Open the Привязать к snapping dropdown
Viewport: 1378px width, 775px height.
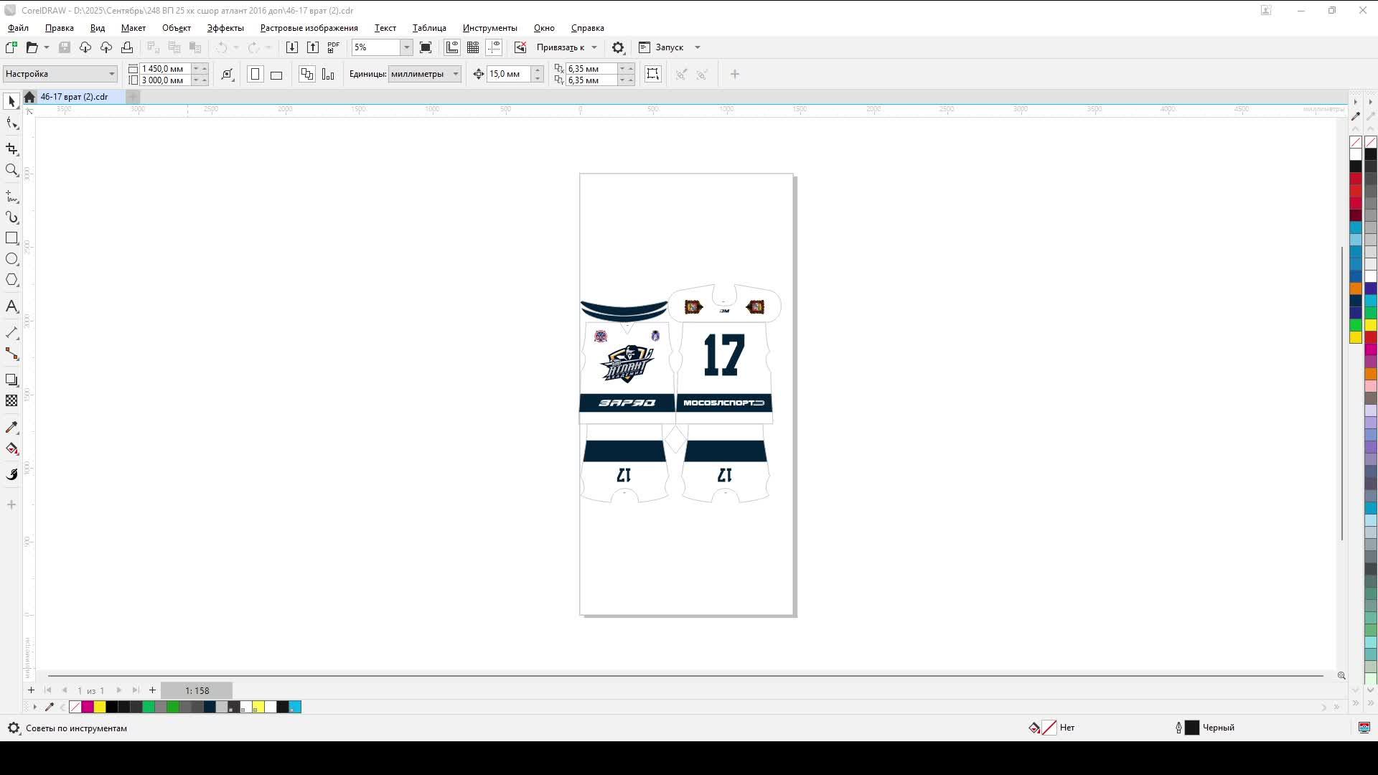[x=566, y=47]
